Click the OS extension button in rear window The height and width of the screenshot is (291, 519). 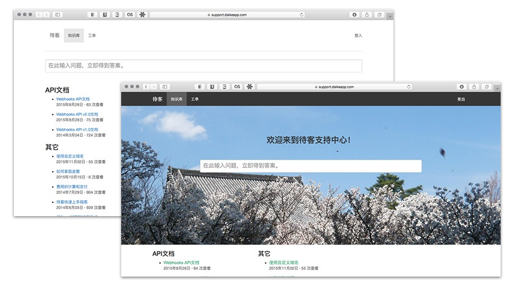tap(130, 14)
